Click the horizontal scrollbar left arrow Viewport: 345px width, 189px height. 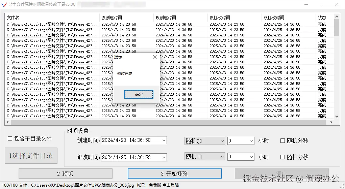click(8, 122)
